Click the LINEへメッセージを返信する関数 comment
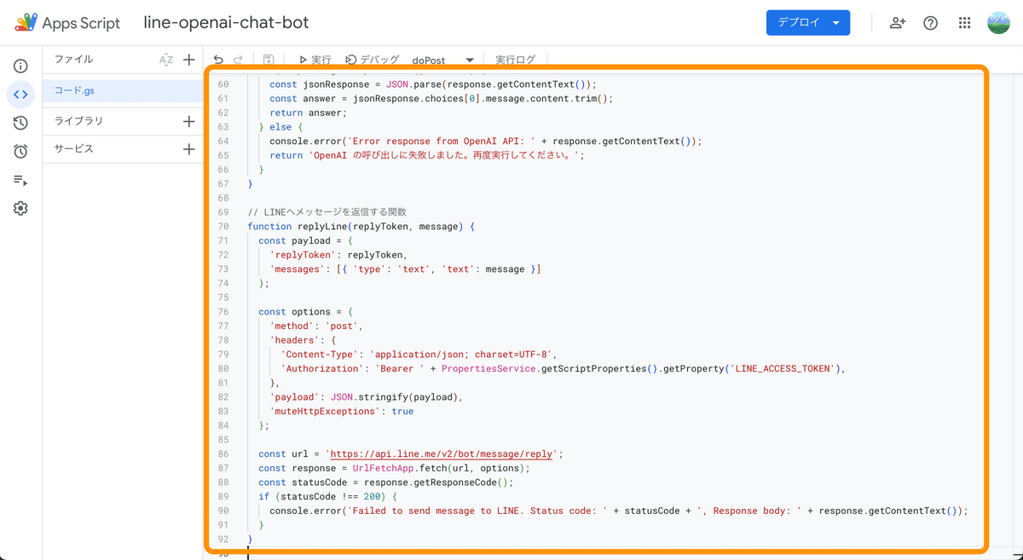 (327, 212)
